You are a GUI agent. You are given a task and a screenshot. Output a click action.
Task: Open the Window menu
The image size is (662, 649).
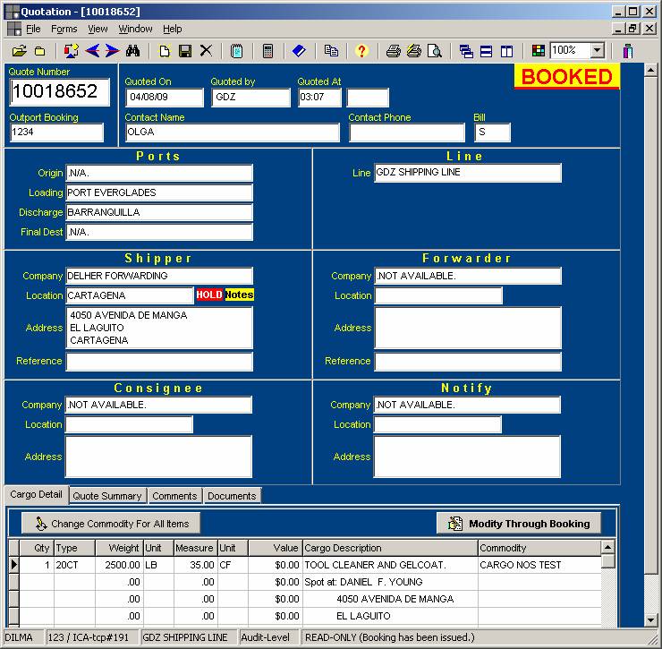click(135, 29)
